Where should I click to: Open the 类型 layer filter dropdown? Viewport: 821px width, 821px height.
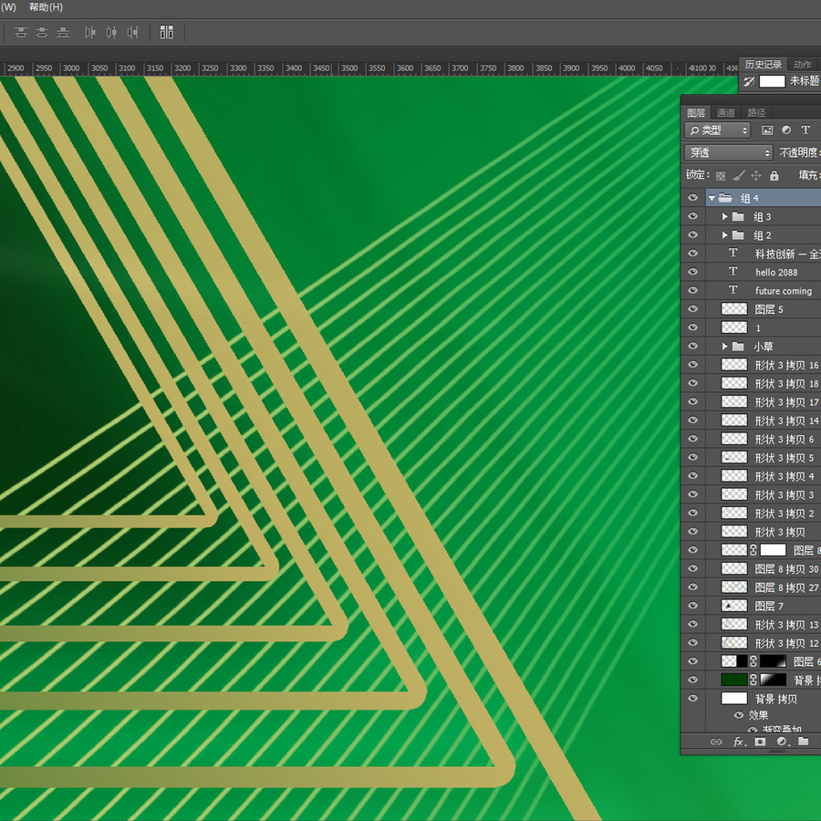pos(718,130)
